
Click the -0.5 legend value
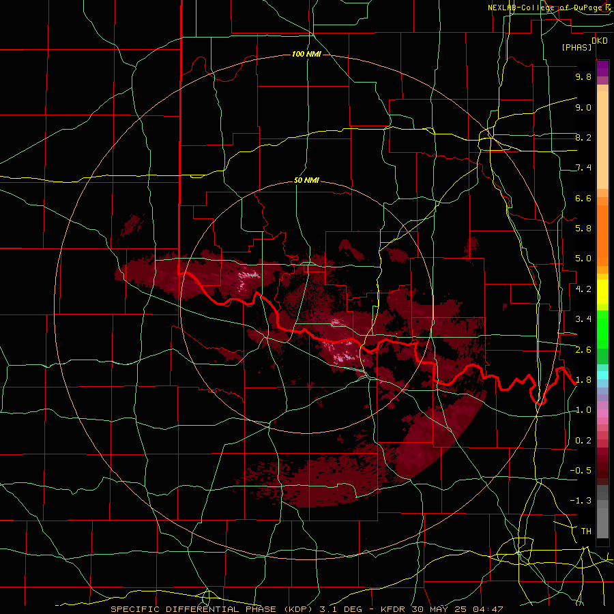581,471
